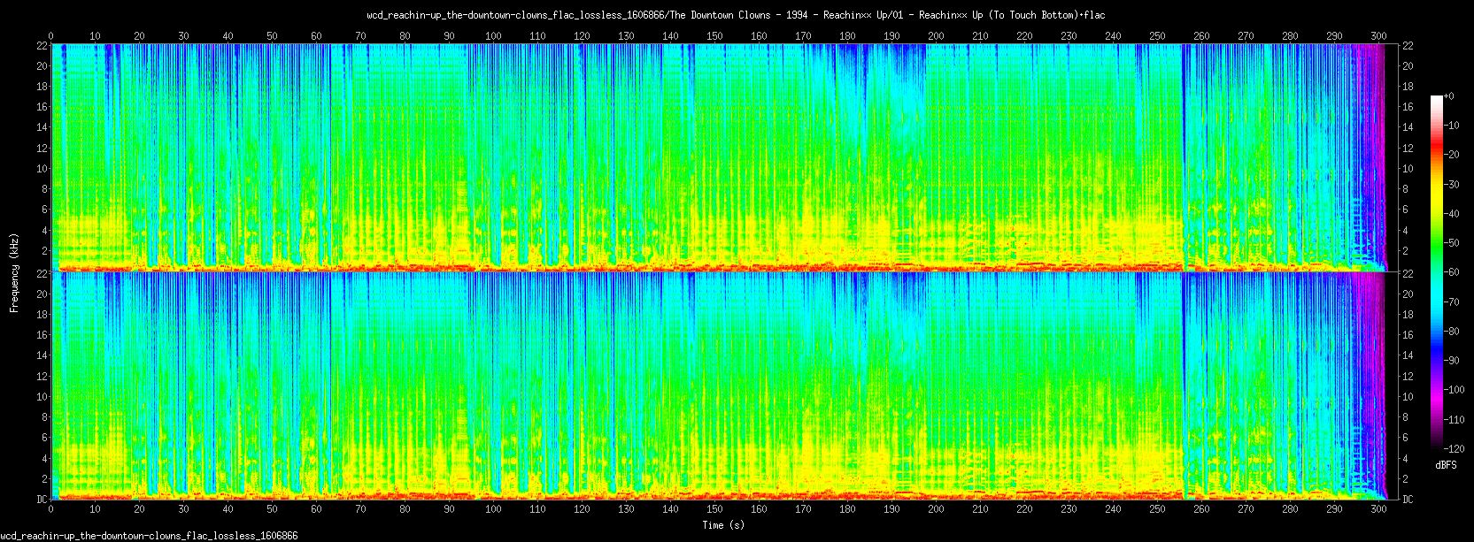Click the 300 second mark on bottom axis
1474x542 pixels.
(x=1378, y=509)
